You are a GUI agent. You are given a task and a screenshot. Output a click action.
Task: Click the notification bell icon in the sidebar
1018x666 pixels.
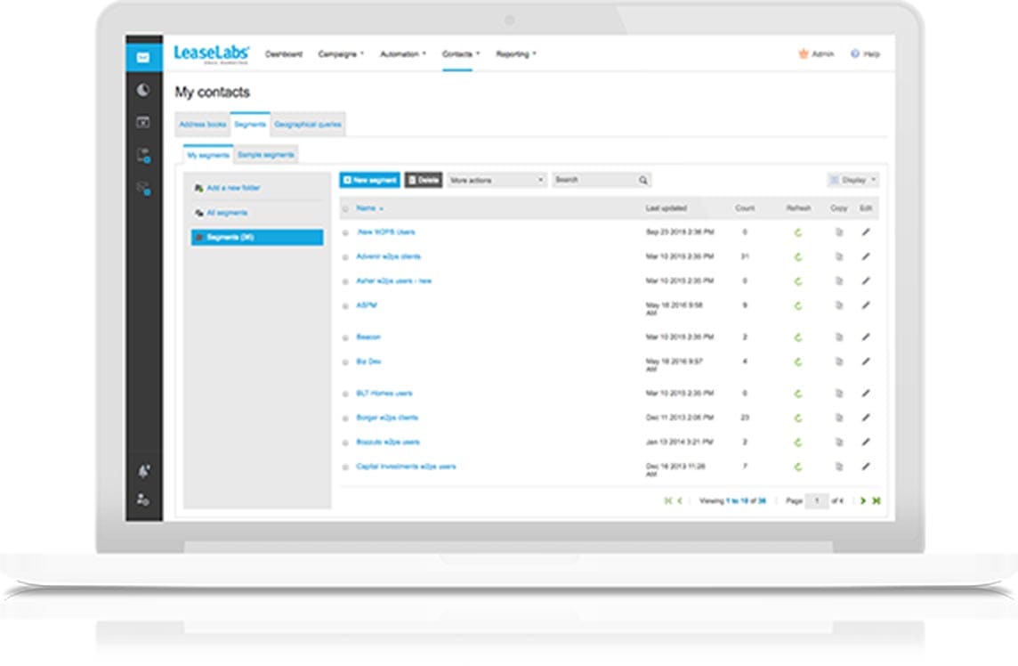point(143,470)
